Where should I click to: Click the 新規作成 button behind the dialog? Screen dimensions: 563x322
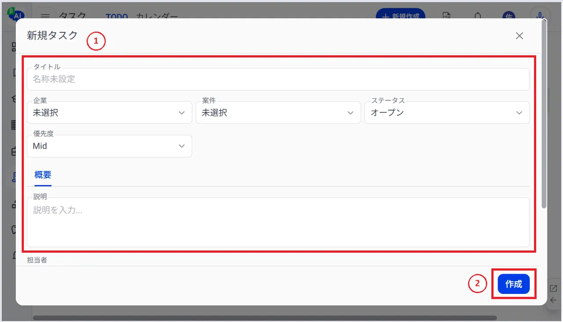[x=400, y=14]
